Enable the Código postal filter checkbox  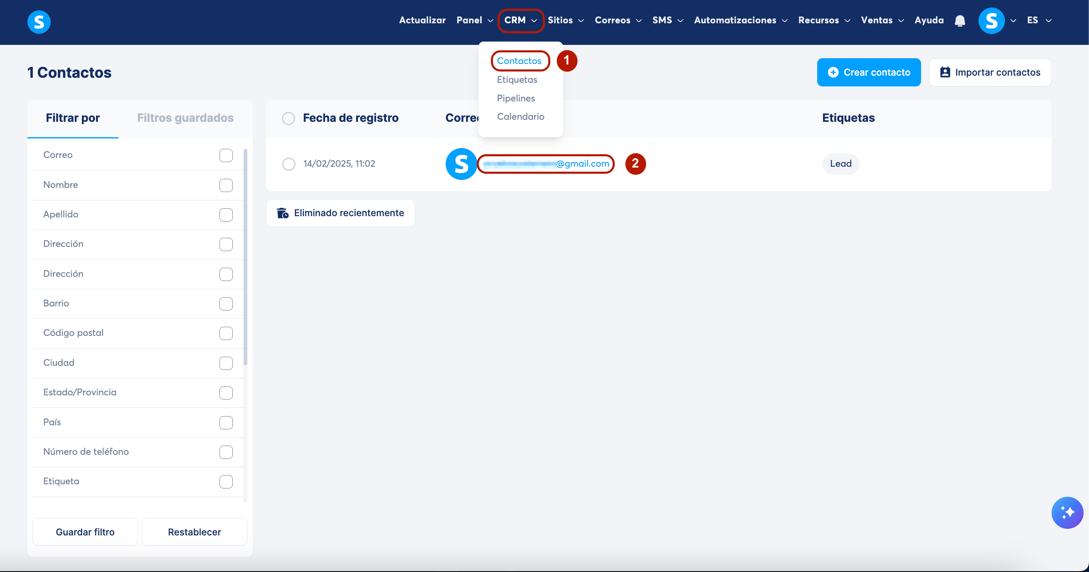tap(226, 333)
